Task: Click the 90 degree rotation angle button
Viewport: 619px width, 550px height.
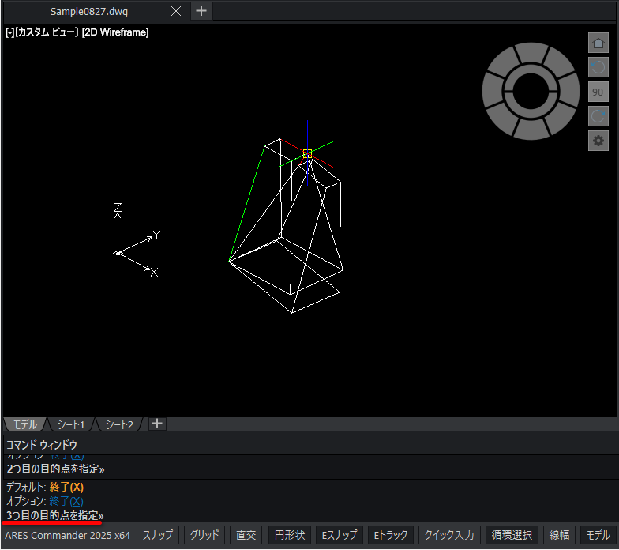Action: [x=598, y=92]
